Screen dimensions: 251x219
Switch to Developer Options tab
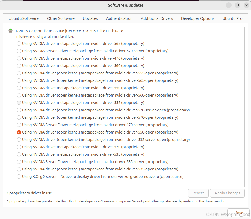pyautogui.click(x=198, y=18)
